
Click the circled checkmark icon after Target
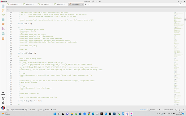pyautogui.click(x=26, y=110)
